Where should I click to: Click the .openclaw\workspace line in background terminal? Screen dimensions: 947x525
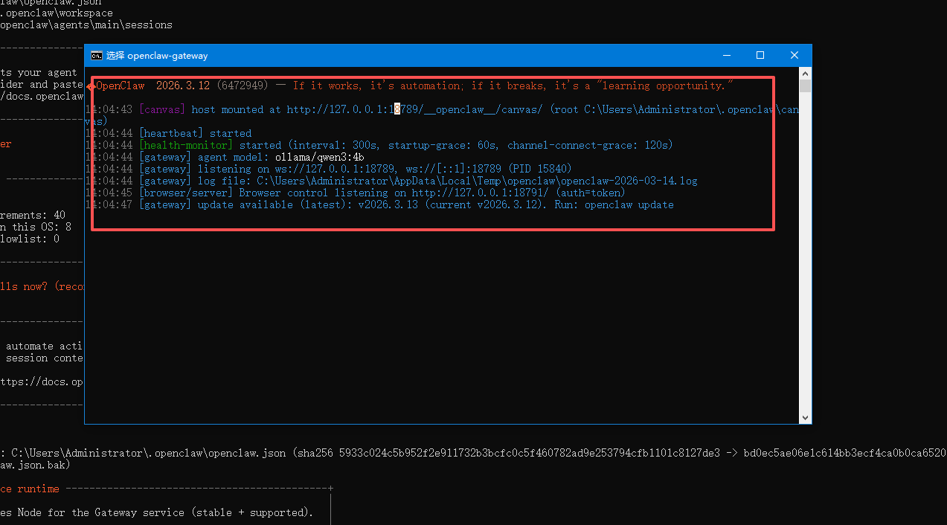point(57,13)
